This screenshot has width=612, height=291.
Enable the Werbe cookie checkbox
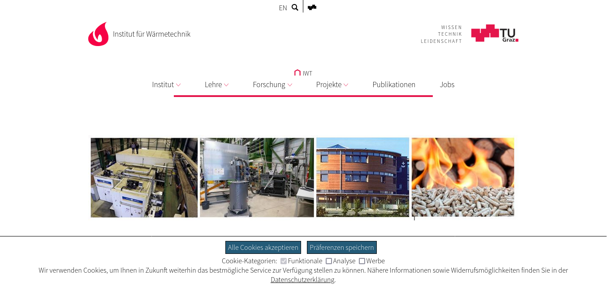coord(362,261)
